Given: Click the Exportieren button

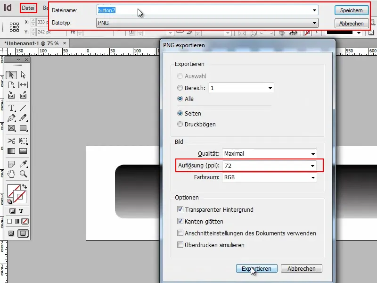Looking at the screenshot, I should (256, 268).
